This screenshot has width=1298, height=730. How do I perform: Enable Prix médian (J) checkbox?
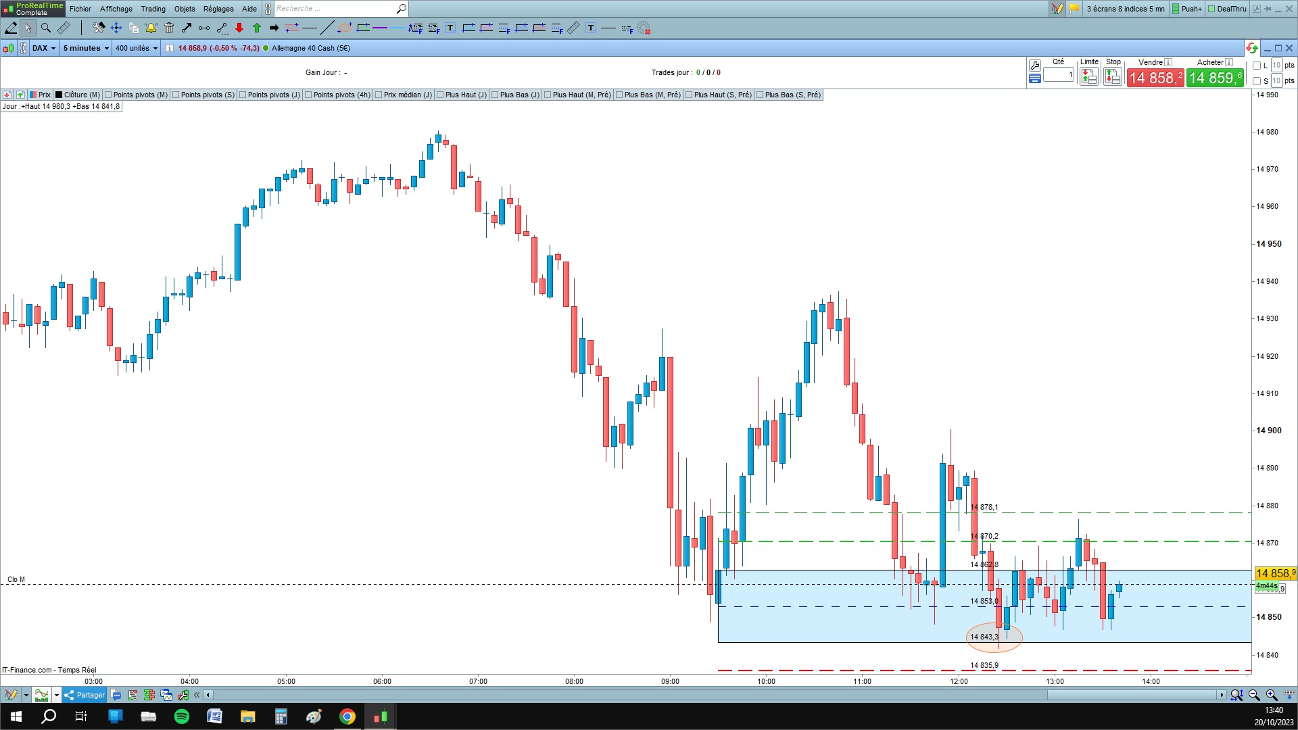tap(379, 95)
